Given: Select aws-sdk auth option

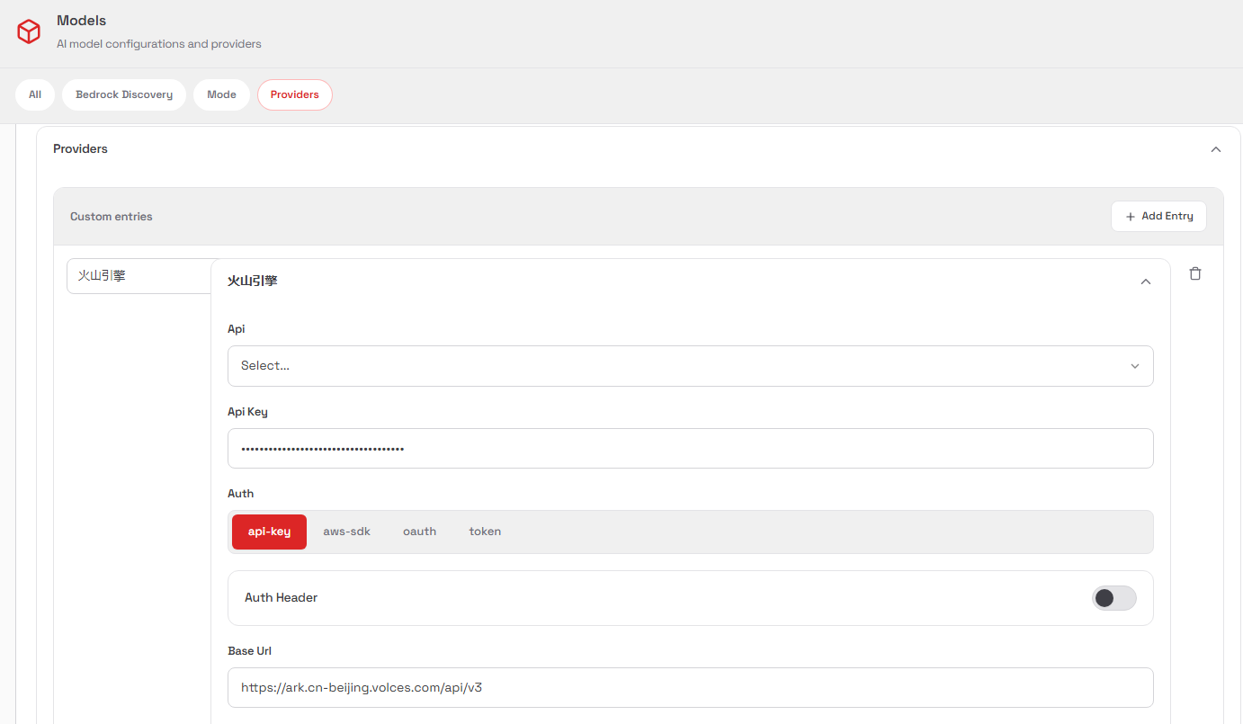Looking at the screenshot, I should pos(346,532).
